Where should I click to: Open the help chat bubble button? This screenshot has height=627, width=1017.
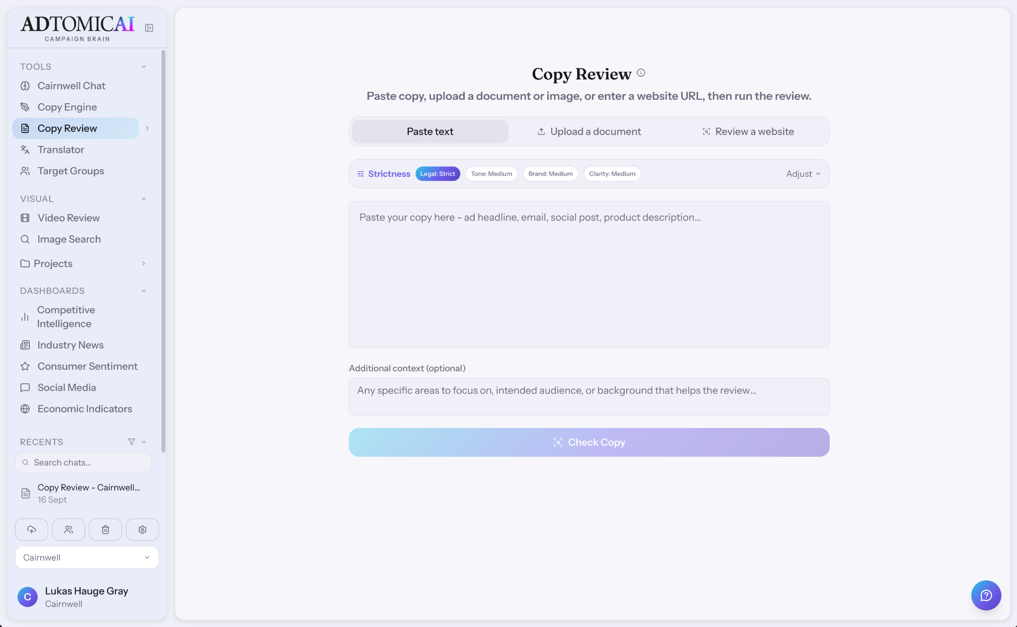click(986, 595)
